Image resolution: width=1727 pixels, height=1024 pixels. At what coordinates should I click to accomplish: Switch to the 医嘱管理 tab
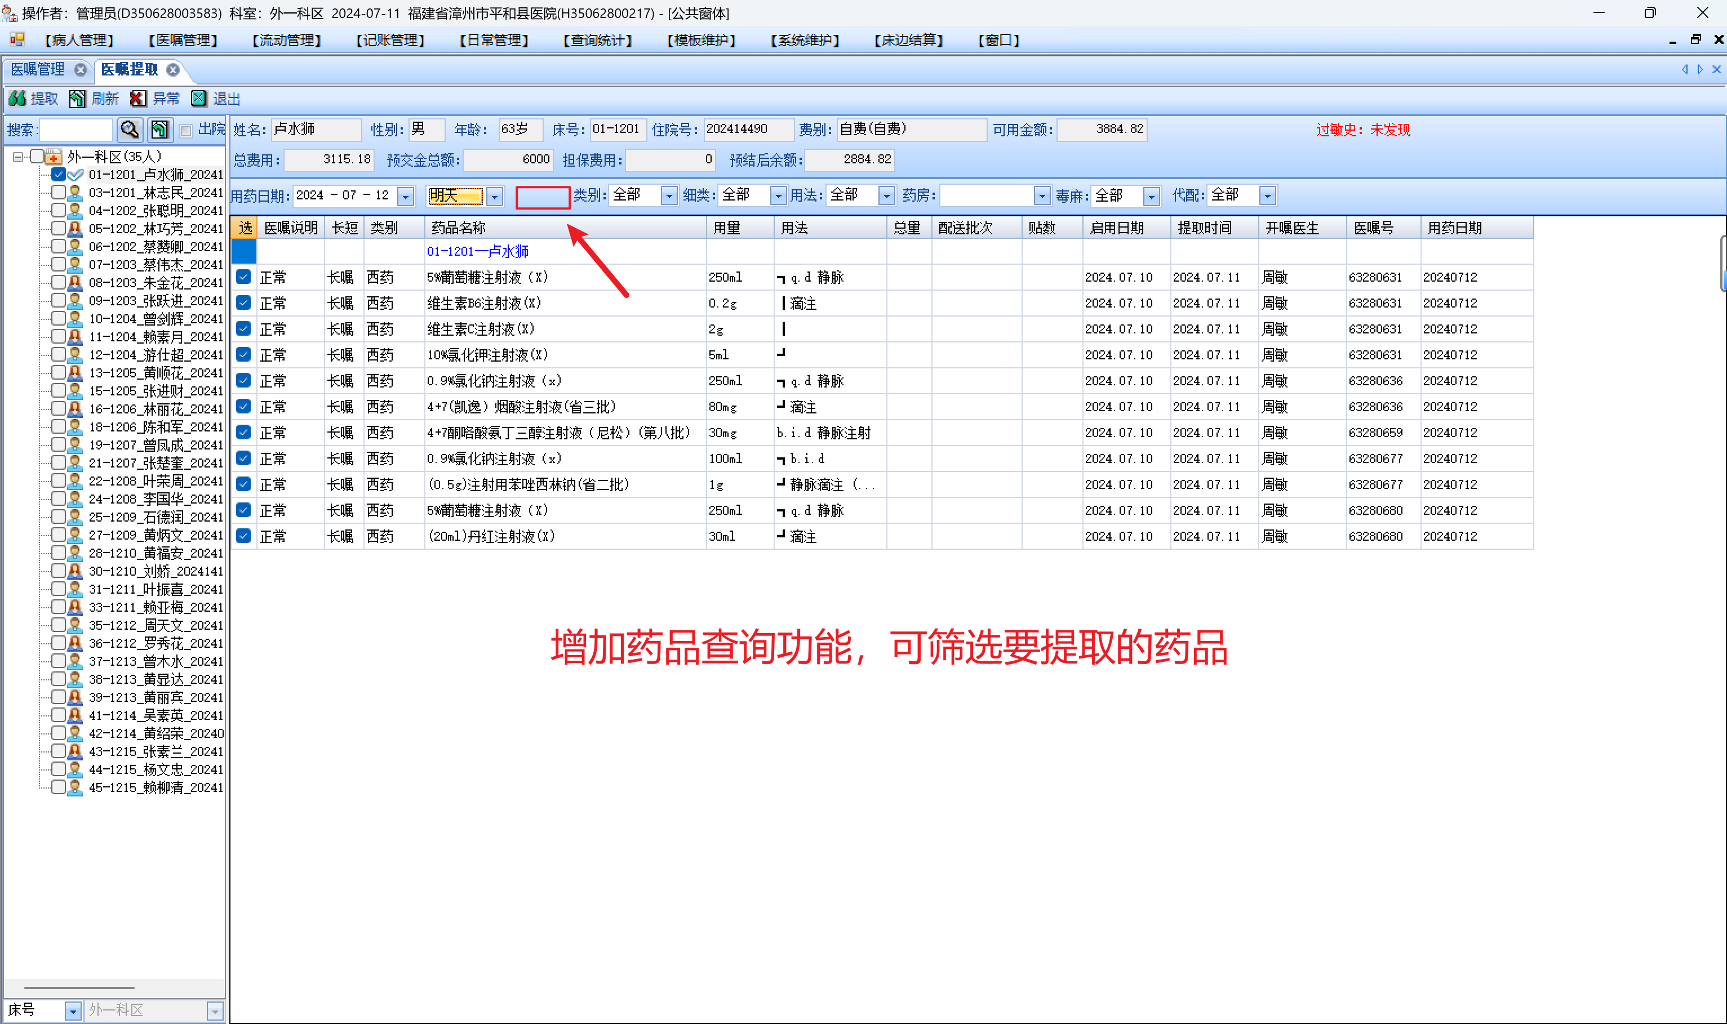click(x=38, y=70)
